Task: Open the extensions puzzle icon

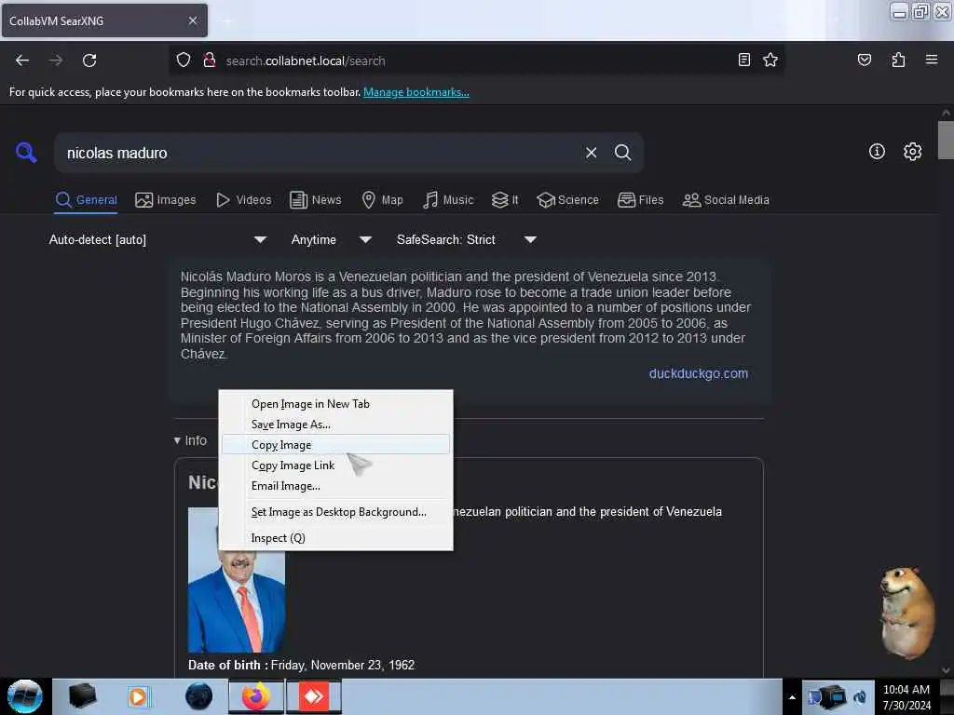Action: (898, 60)
